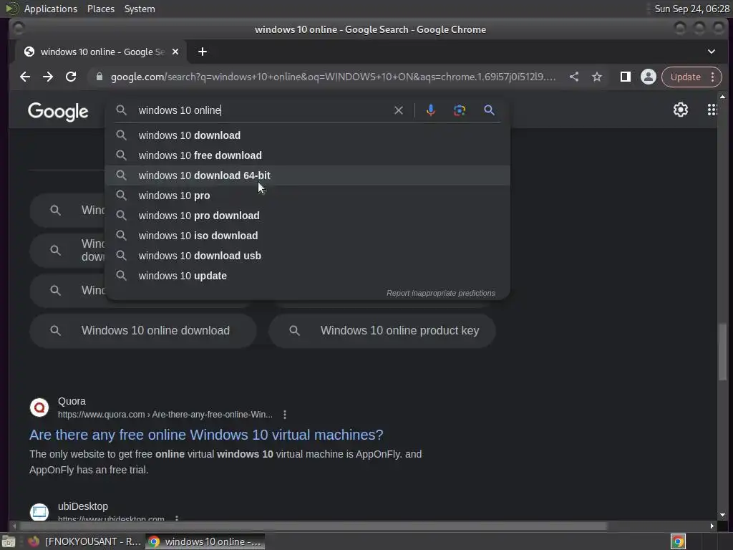Reload the current Google search page

[x=71, y=77]
